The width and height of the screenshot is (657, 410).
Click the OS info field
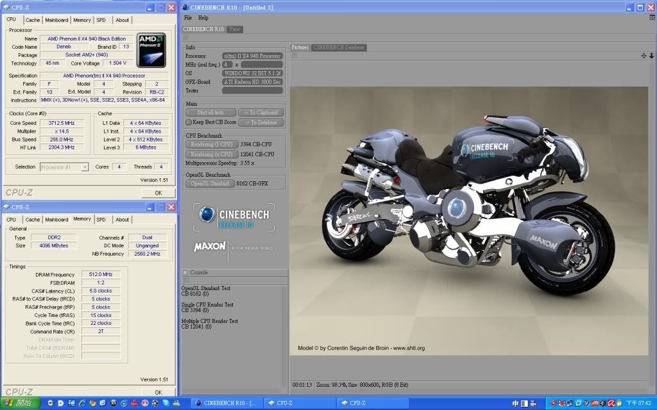(x=252, y=73)
